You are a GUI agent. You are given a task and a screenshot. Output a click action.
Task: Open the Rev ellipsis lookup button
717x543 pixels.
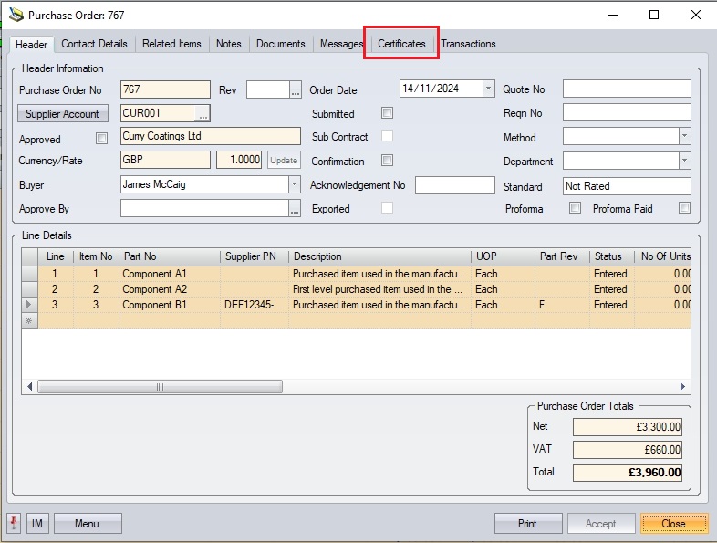point(295,89)
